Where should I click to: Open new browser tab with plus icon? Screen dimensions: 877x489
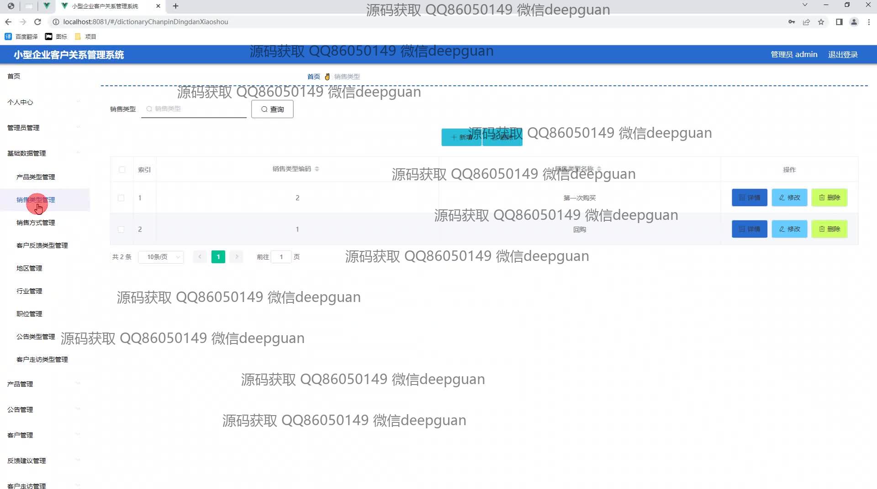point(176,6)
